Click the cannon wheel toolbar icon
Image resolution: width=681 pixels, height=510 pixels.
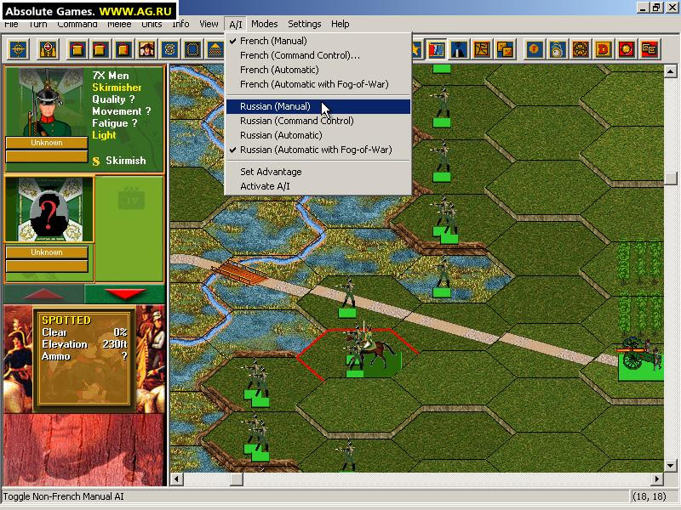tap(581, 49)
